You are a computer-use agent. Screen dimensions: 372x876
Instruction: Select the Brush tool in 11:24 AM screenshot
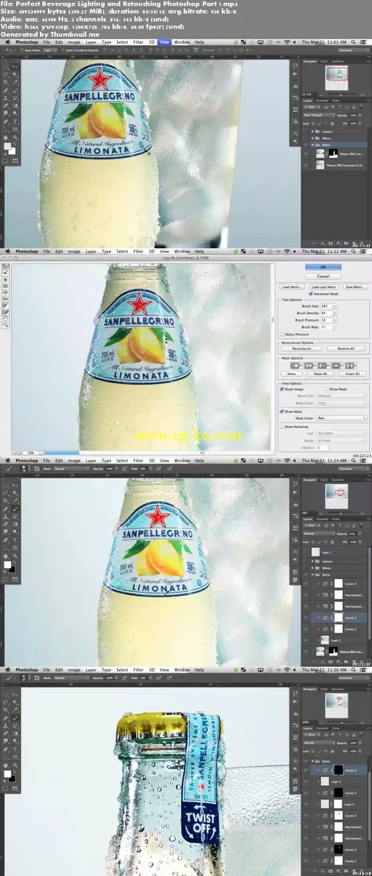[15, 509]
